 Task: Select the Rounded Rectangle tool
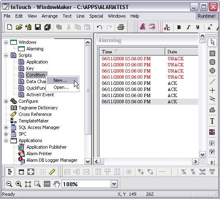(212, 62)
